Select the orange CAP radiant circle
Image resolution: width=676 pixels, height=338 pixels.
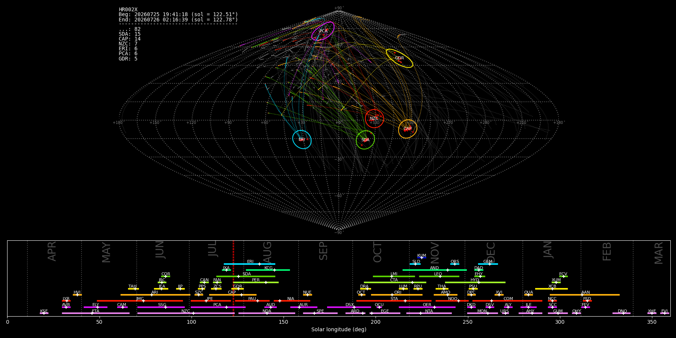tap(407, 129)
